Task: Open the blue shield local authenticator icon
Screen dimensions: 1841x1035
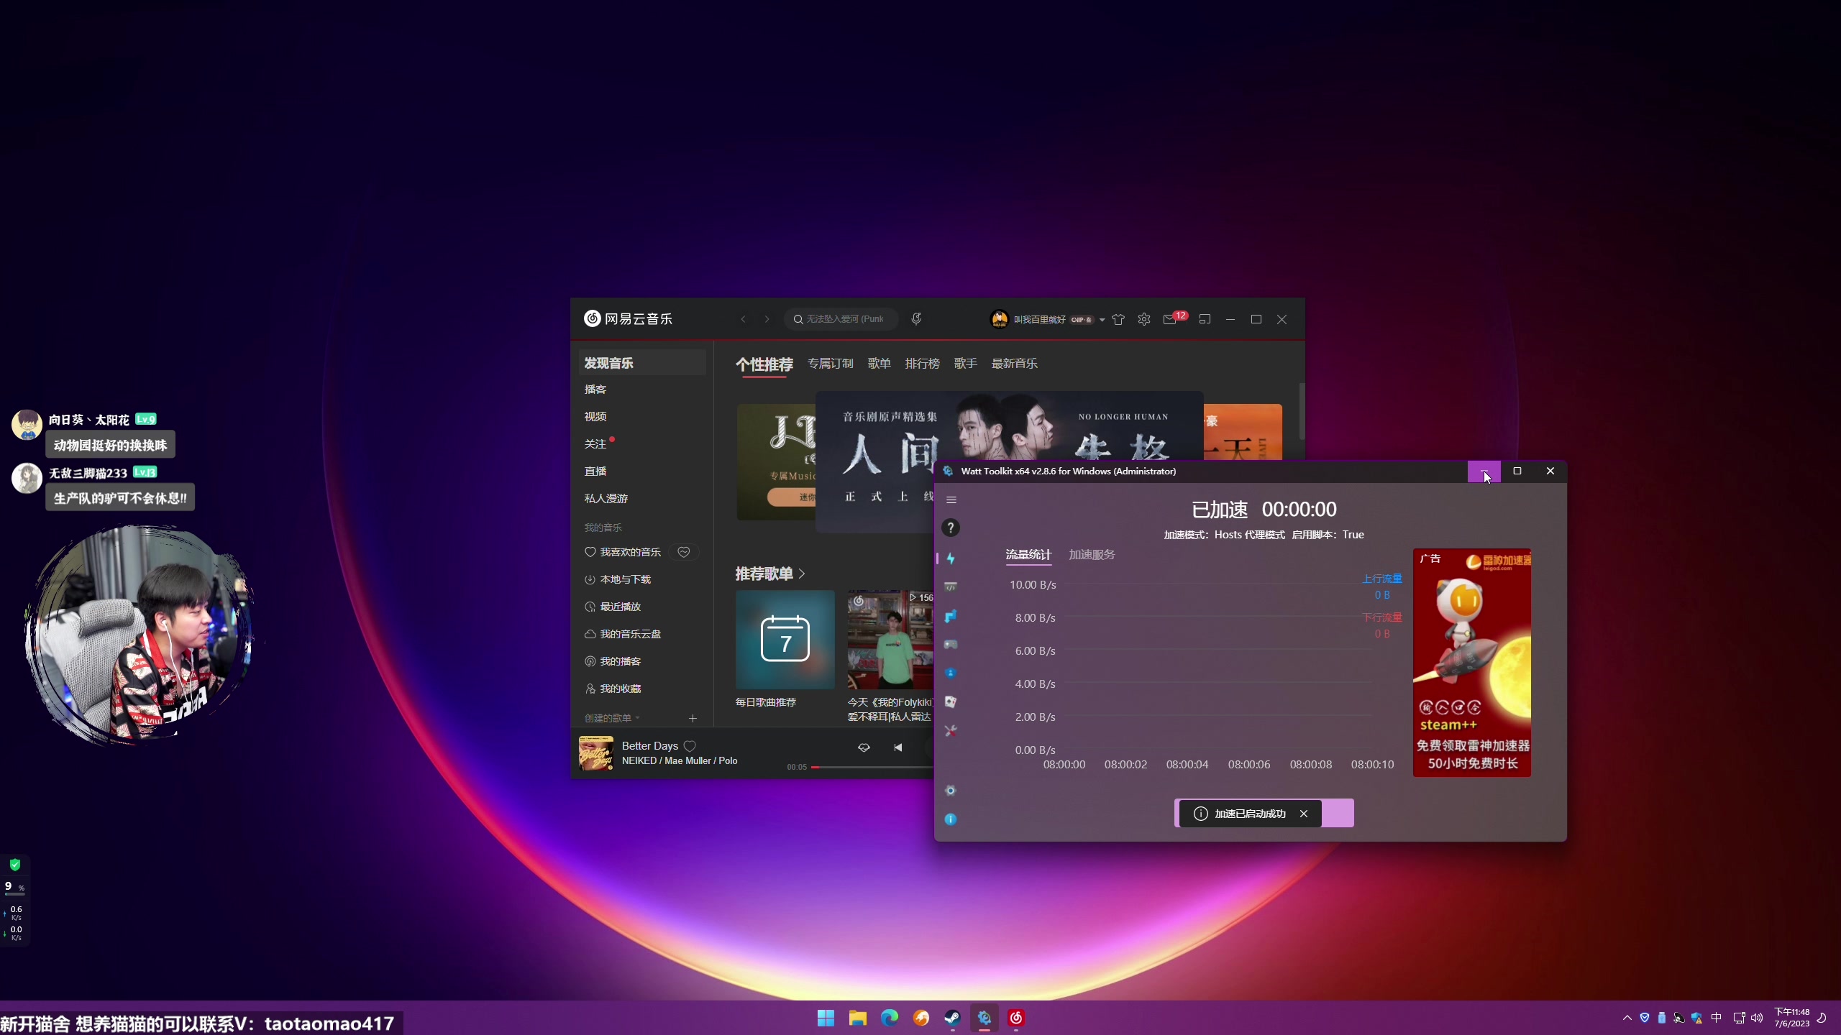Action: (x=951, y=673)
